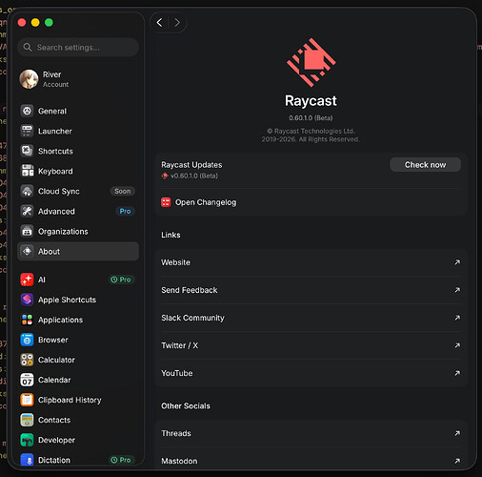Click the blue Pro badge on Advanced

pos(125,211)
